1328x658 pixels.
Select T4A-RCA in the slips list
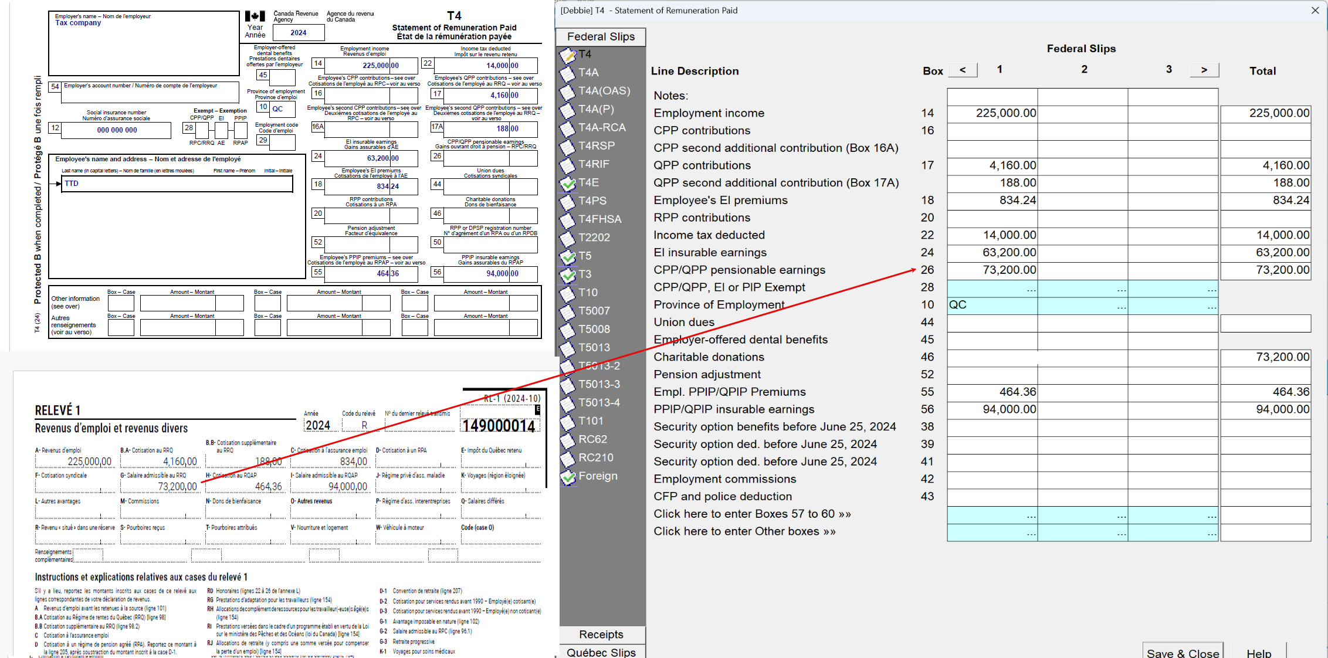click(602, 128)
